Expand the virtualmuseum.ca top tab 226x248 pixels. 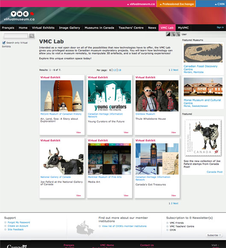[x=141, y=4]
